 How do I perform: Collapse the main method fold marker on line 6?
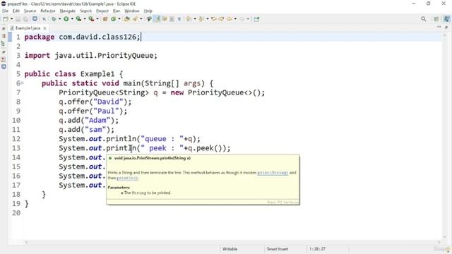pos(22,83)
